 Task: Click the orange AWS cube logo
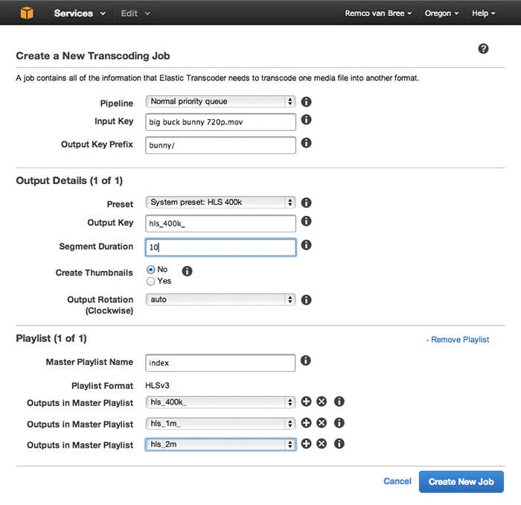click(x=27, y=13)
